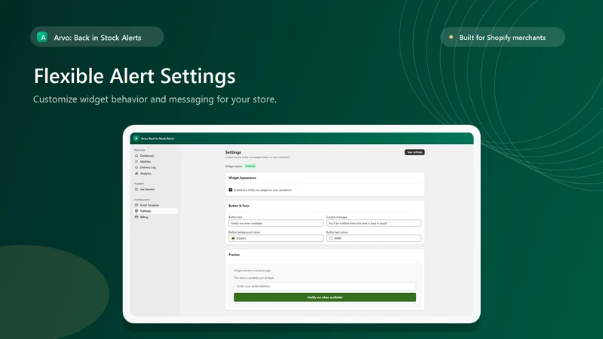
Task: Click the Built for Shopify merchants badge
Action: click(x=503, y=37)
